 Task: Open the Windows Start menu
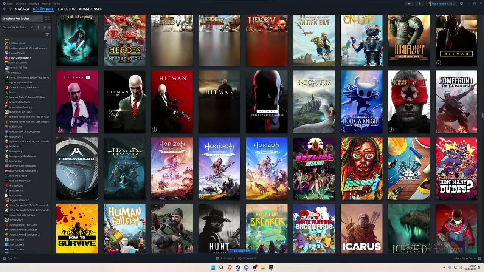(213, 267)
